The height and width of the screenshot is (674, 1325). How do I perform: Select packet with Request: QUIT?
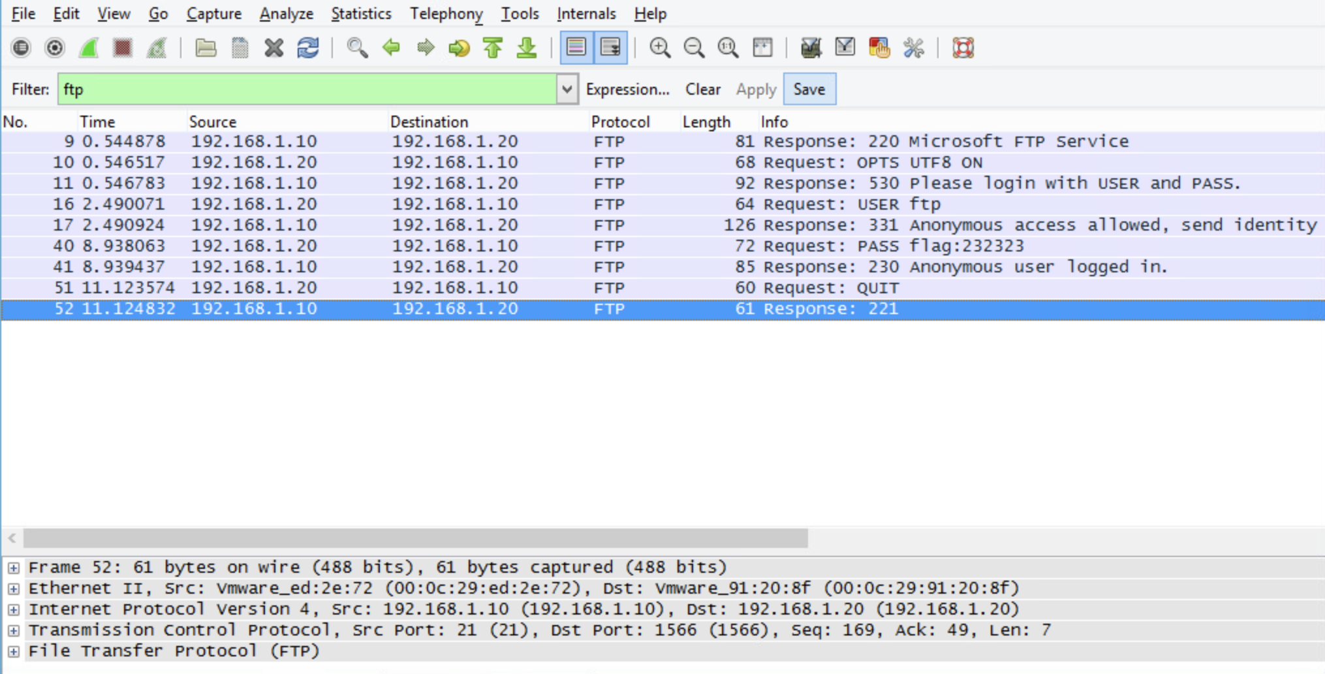coord(662,288)
